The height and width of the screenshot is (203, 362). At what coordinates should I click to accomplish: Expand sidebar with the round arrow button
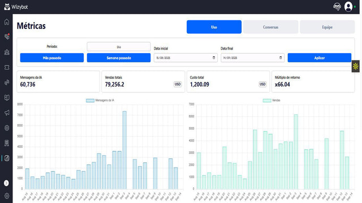click(6, 183)
